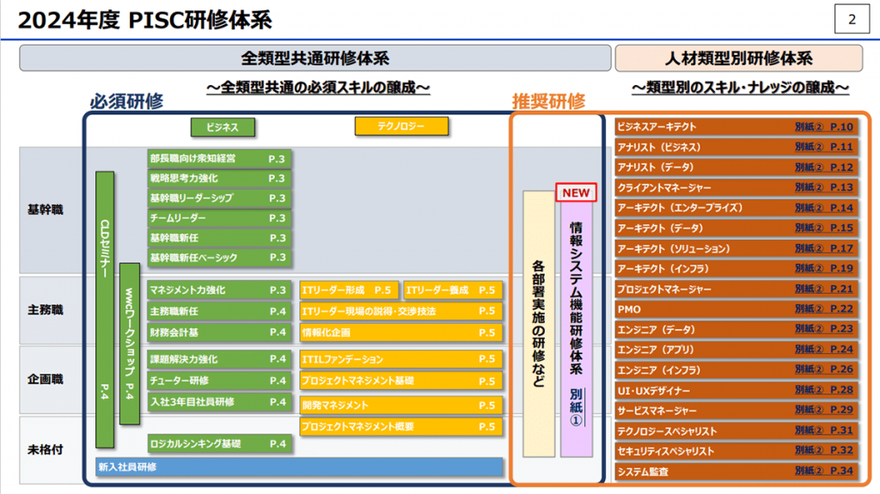The image size is (880, 494).
Task: Open アナリスト（ビジネス） P.11 entry
Action: 736,147
